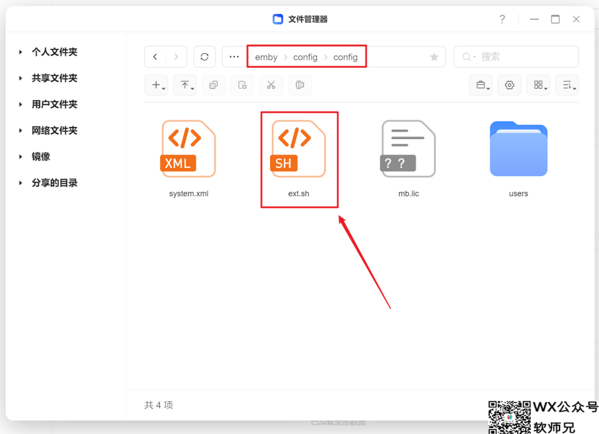Select 个人文件夹 in sidebar

click(54, 52)
